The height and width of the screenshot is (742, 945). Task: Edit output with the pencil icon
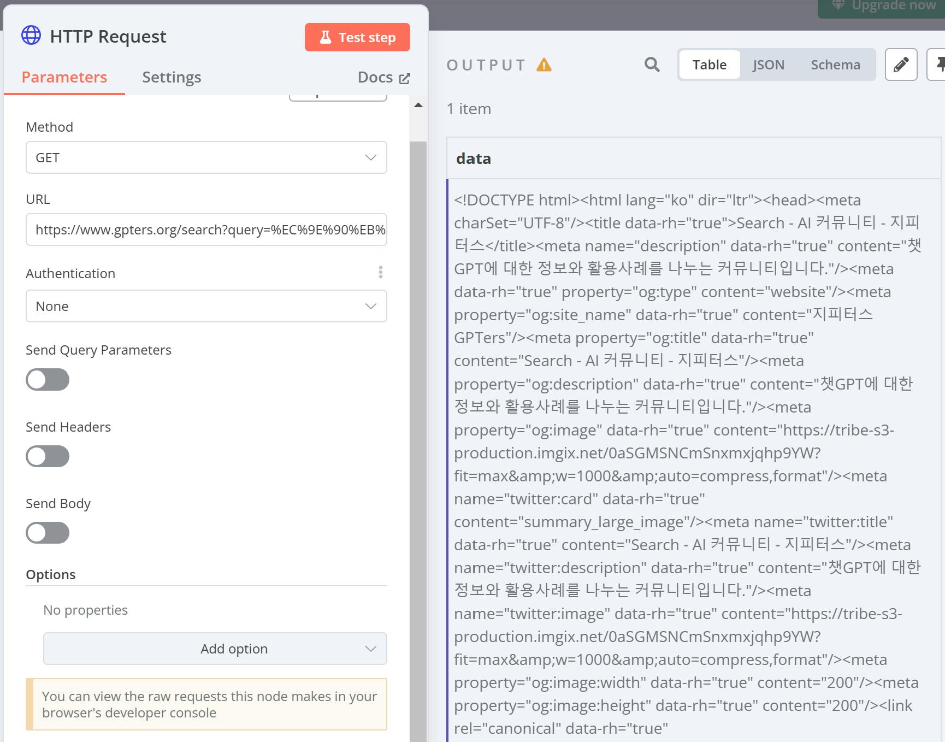(x=901, y=64)
